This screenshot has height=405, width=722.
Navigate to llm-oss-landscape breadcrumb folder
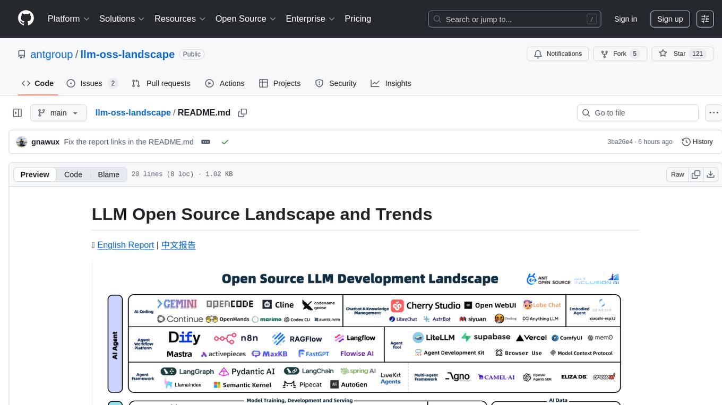(x=133, y=112)
